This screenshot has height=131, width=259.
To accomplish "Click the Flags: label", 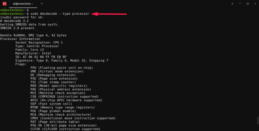I will (x=21, y=64).
